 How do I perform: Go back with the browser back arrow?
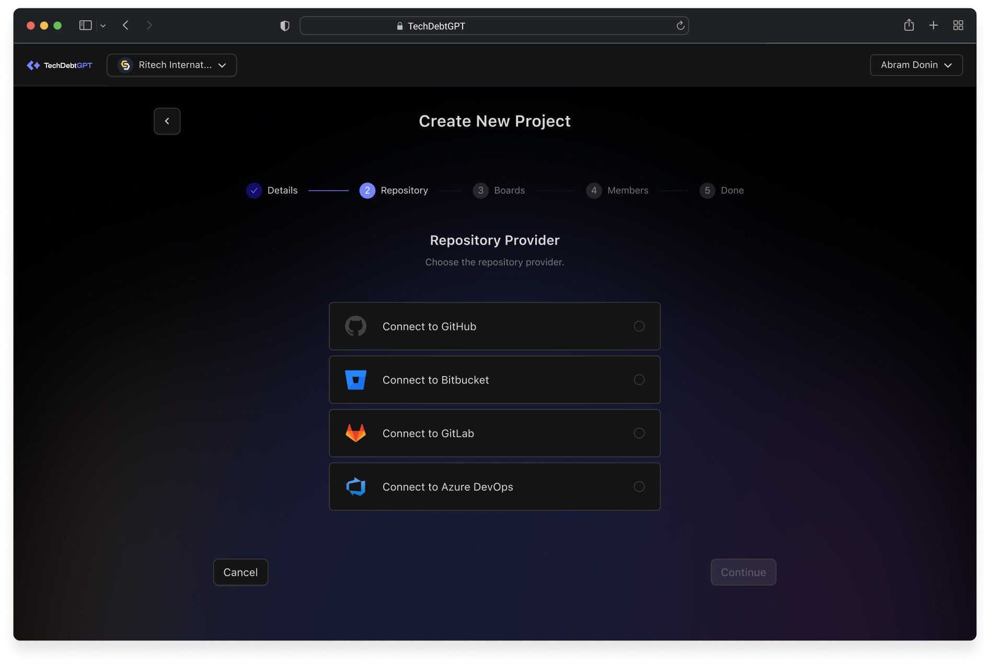[125, 26]
